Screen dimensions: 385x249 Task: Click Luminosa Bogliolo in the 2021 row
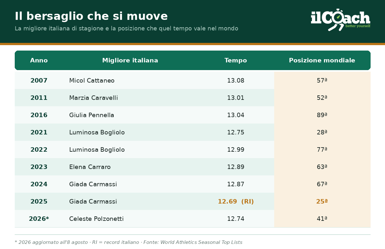(x=97, y=133)
